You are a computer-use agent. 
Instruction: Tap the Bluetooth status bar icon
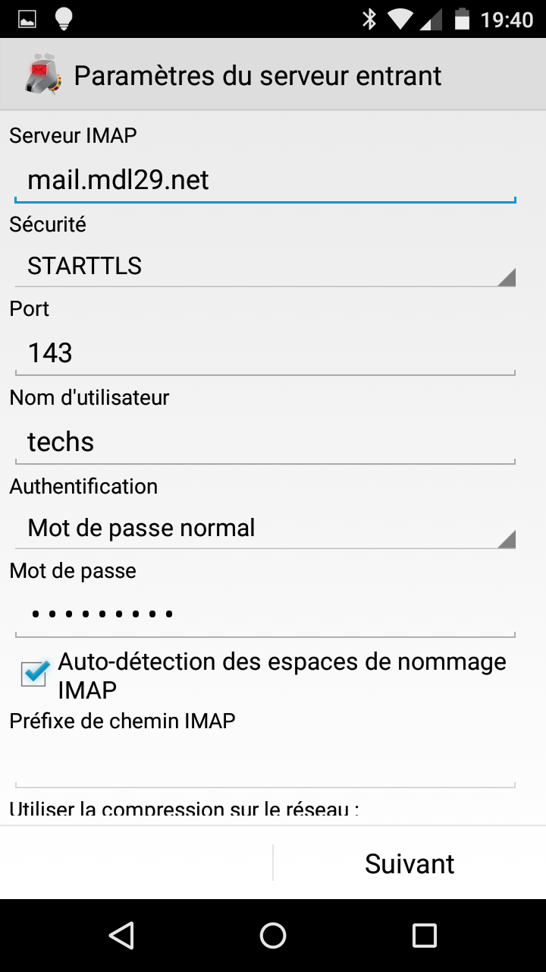pos(369,19)
